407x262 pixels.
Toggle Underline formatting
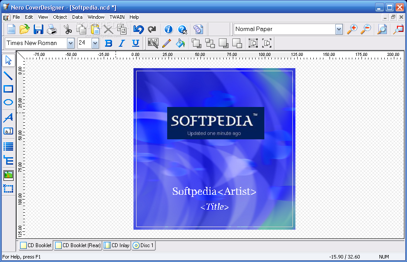click(x=136, y=43)
